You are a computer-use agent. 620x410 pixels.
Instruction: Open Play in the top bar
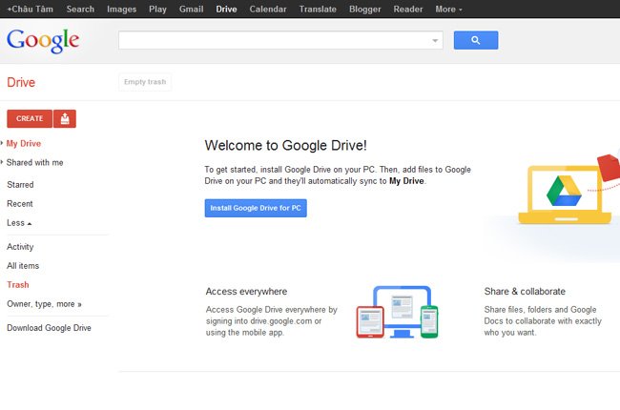(157, 10)
